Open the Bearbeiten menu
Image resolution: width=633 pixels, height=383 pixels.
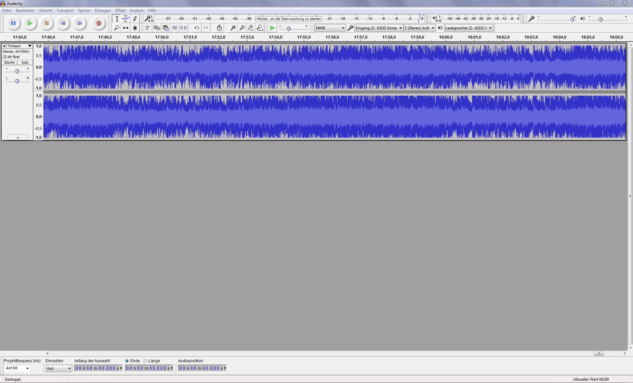(25, 11)
